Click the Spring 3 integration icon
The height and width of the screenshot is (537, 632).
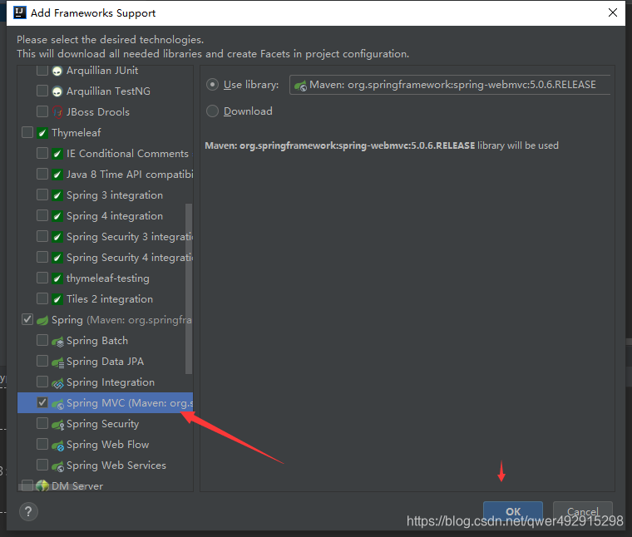point(57,195)
